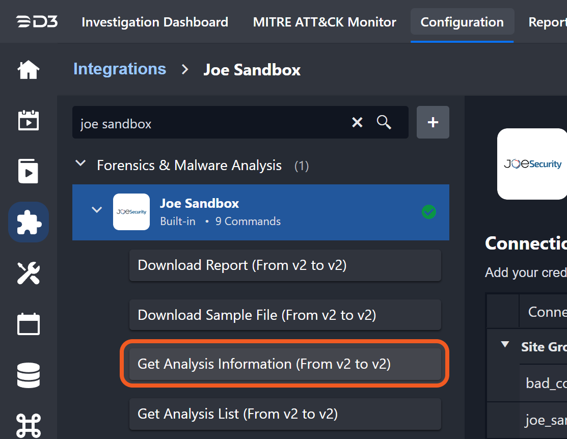The height and width of the screenshot is (439, 567).
Task: Open the home icon in sidebar
Action: pyautogui.click(x=29, y=70)
